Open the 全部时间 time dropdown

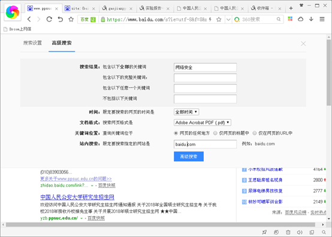click(x=186, y=112)
